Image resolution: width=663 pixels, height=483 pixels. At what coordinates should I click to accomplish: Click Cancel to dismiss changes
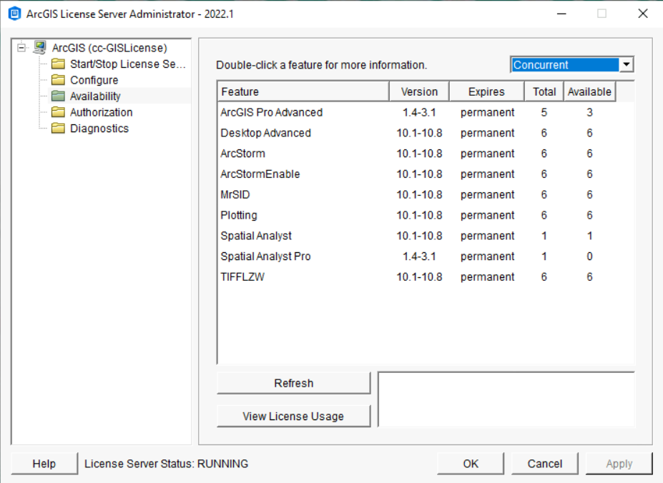click(544, 463)
